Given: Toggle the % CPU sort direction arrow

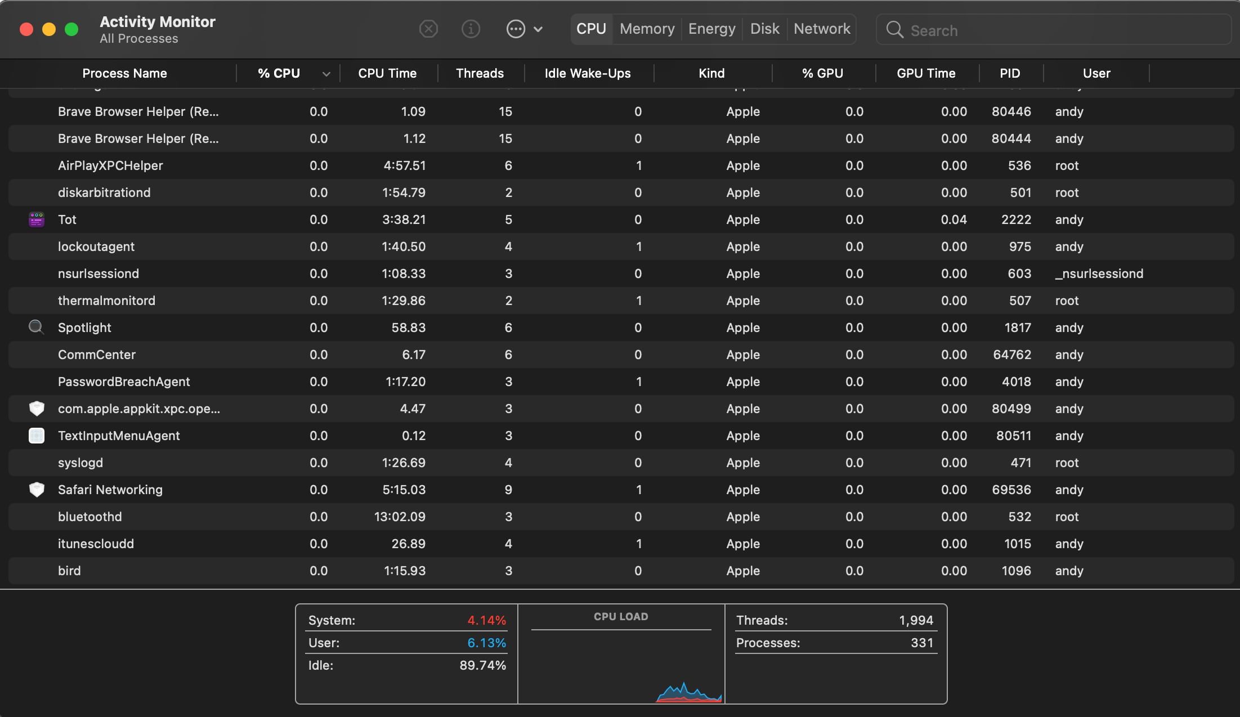Looking at the screenshot, I should click(326, 74).
